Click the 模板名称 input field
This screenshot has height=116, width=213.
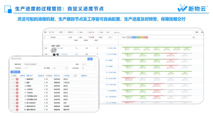point(46,64)
